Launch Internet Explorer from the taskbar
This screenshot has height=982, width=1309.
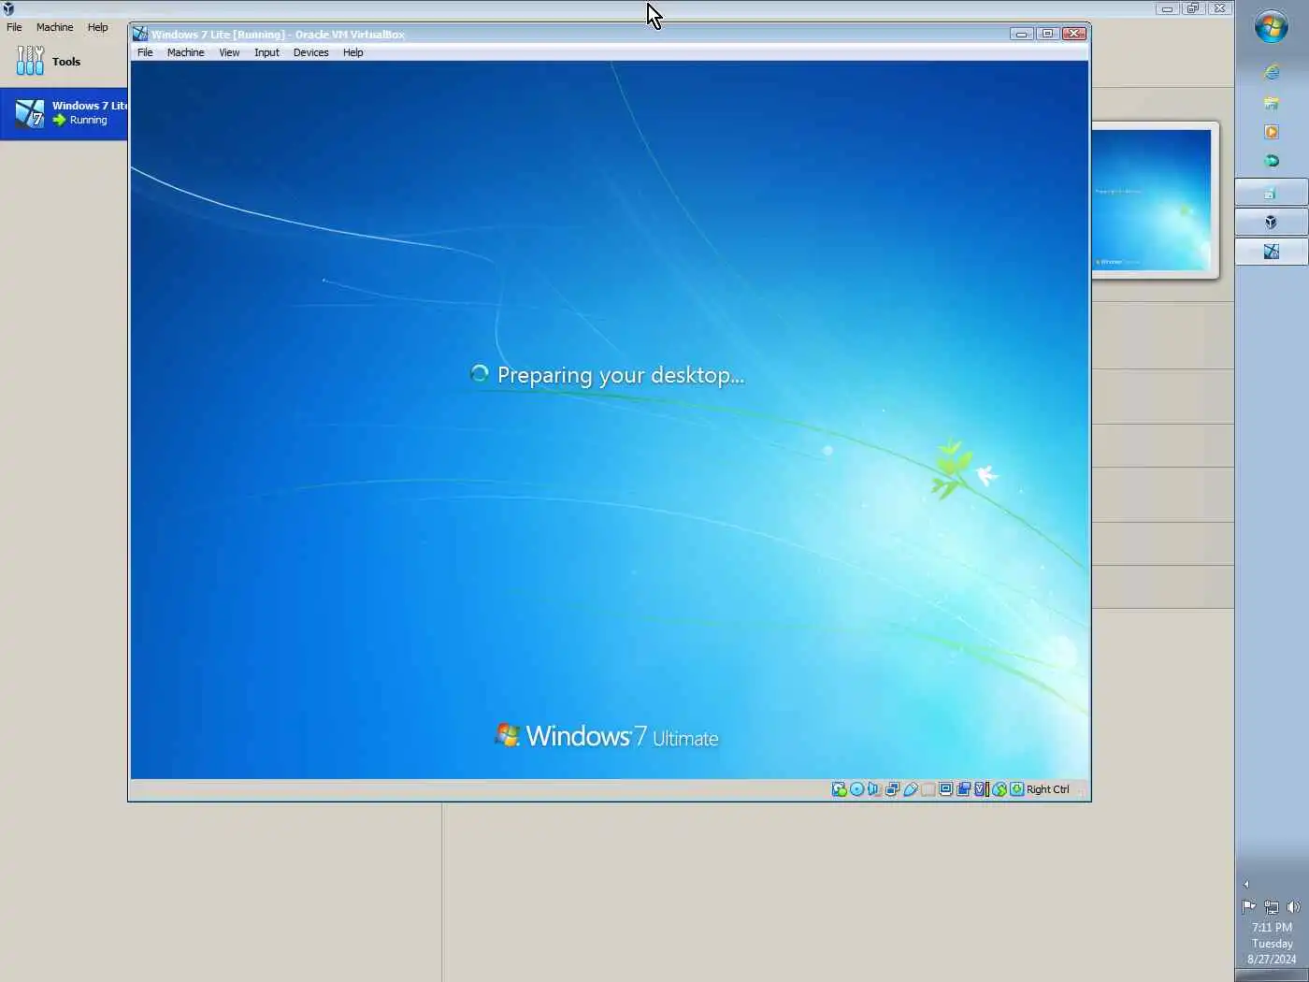point(1272,72)
